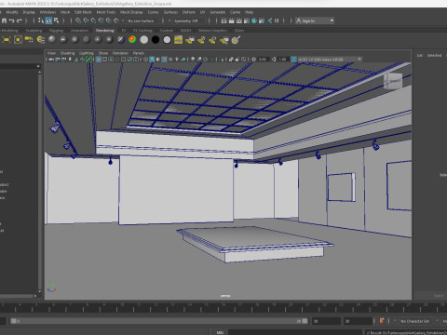
Task: Switch to Rigging shelf tab
Action: pos(57,31)
